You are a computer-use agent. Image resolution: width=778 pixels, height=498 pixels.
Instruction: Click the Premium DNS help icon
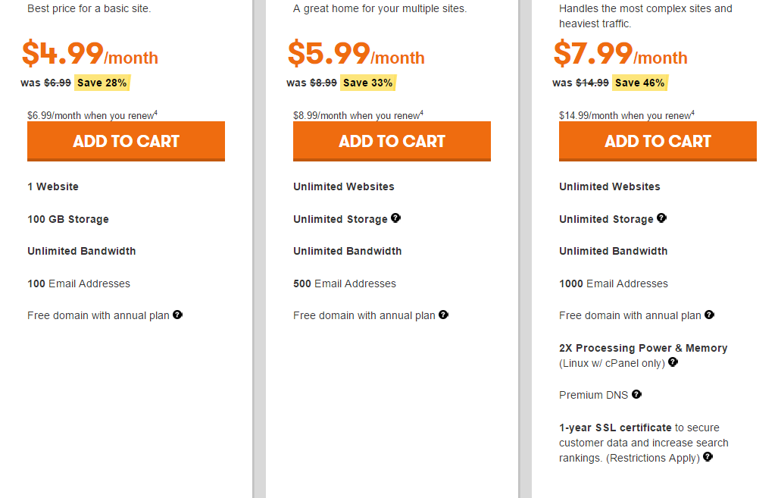(636, 394)
